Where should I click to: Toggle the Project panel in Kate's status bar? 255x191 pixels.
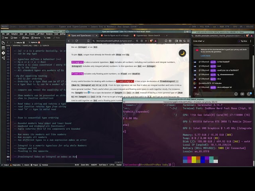[x=34, y=165]
